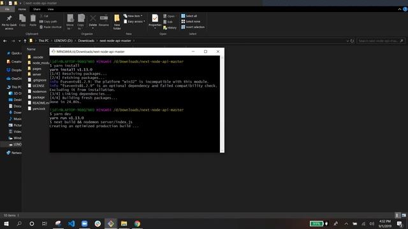
Task: Open the Move to dropdown
Action: click(70, 22)
